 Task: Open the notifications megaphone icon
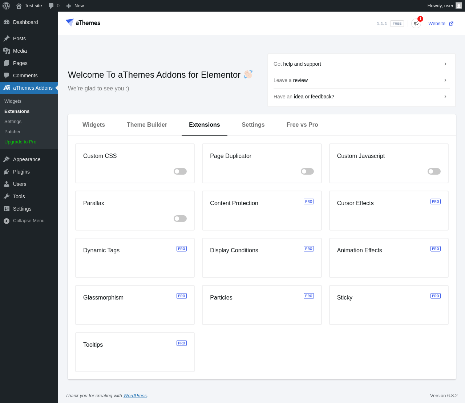(416, 24)
